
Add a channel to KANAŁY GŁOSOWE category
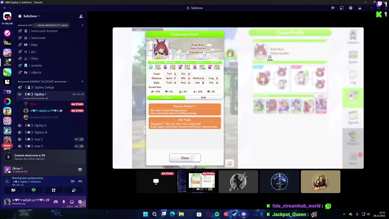point(82,82)
